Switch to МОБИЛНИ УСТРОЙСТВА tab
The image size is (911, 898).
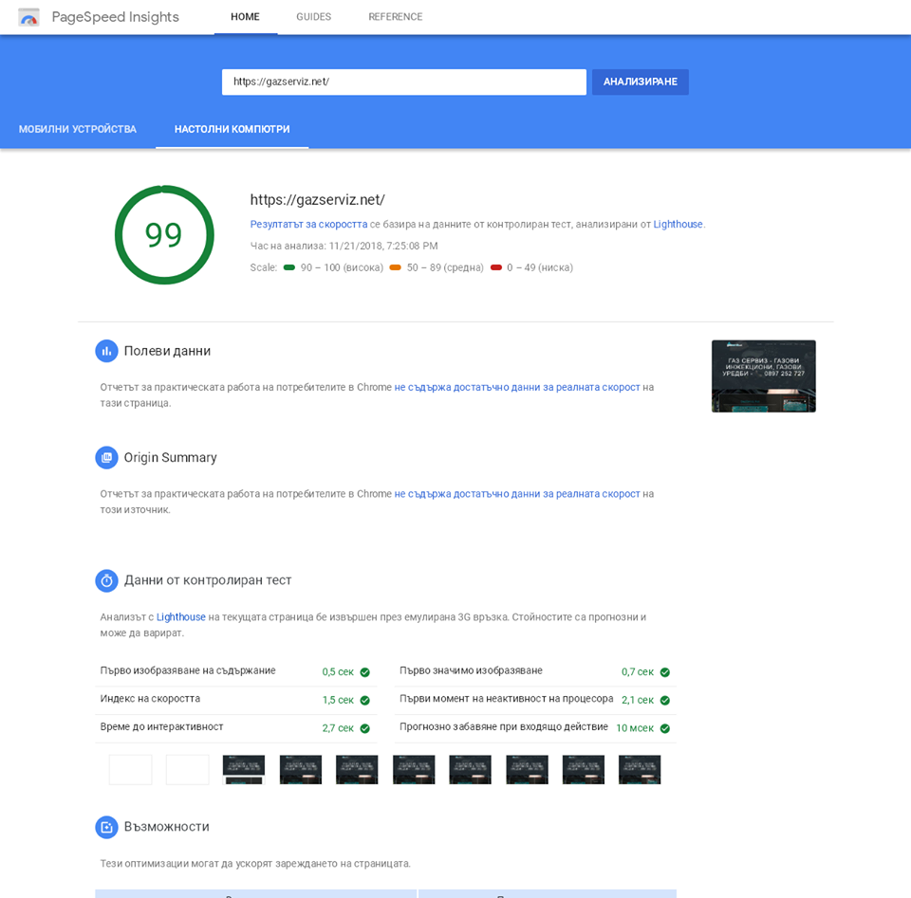(78, 129)
